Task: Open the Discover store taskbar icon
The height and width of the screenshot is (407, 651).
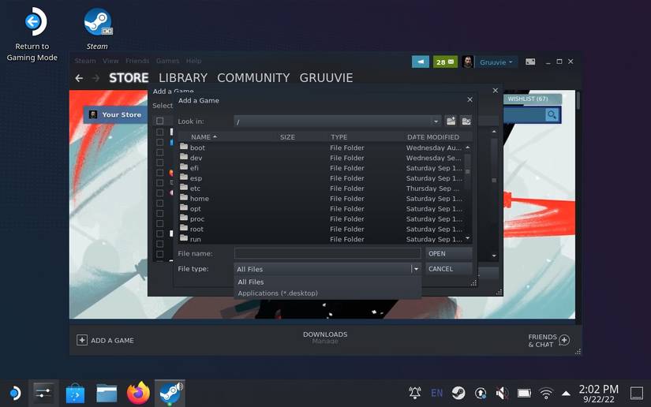Action: pos(74,392)
